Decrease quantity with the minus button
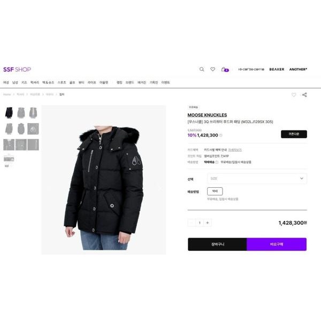 (192, 223)
